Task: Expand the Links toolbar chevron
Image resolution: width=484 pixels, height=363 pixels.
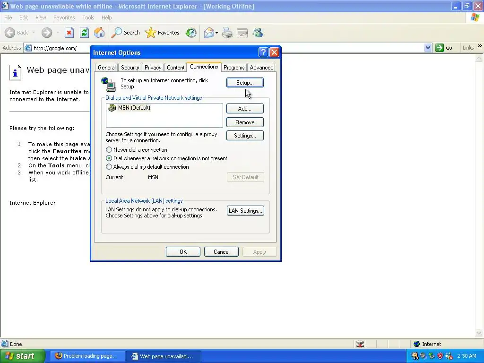Action: 480,46
